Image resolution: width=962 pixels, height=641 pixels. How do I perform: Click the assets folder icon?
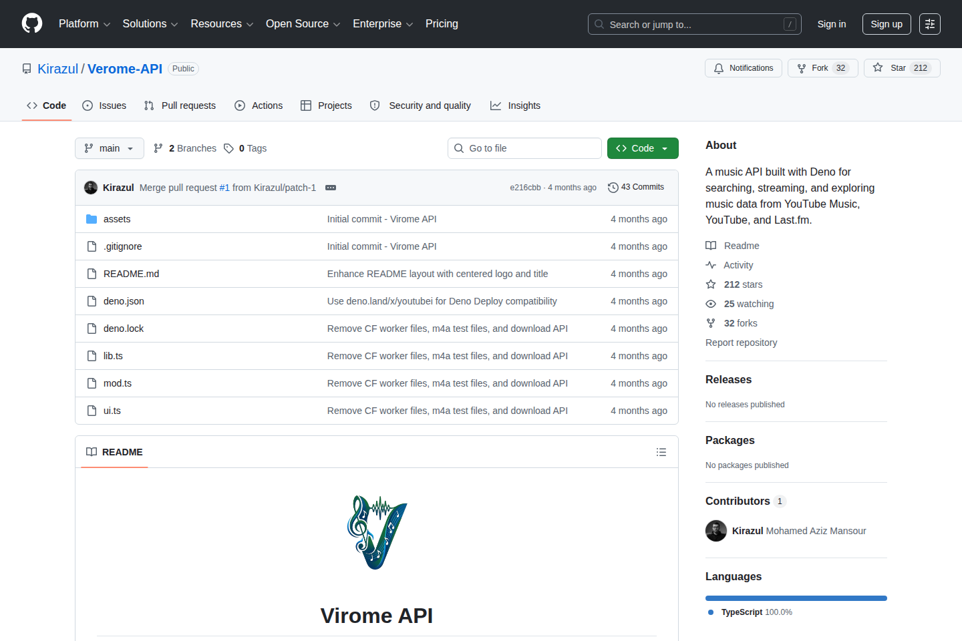tap(92, 219)
